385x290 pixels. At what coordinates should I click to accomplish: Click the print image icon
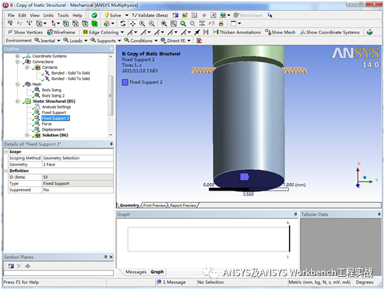tap(221, 23)
